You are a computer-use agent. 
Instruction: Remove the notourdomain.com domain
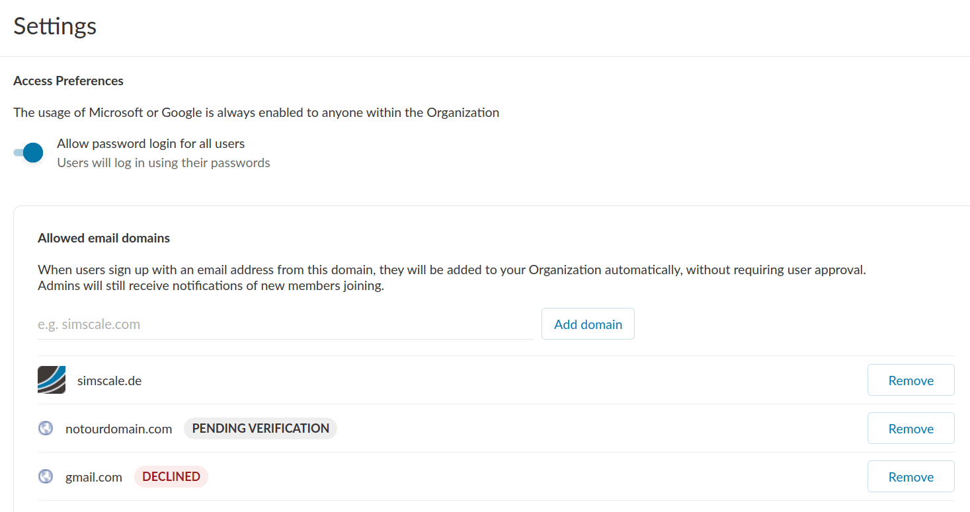coord(910,429)
